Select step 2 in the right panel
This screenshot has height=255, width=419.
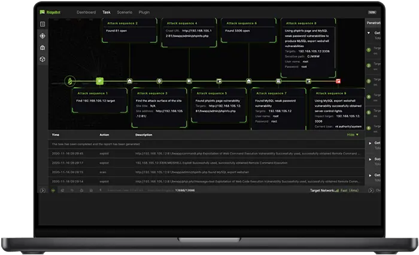coord(369,66)
